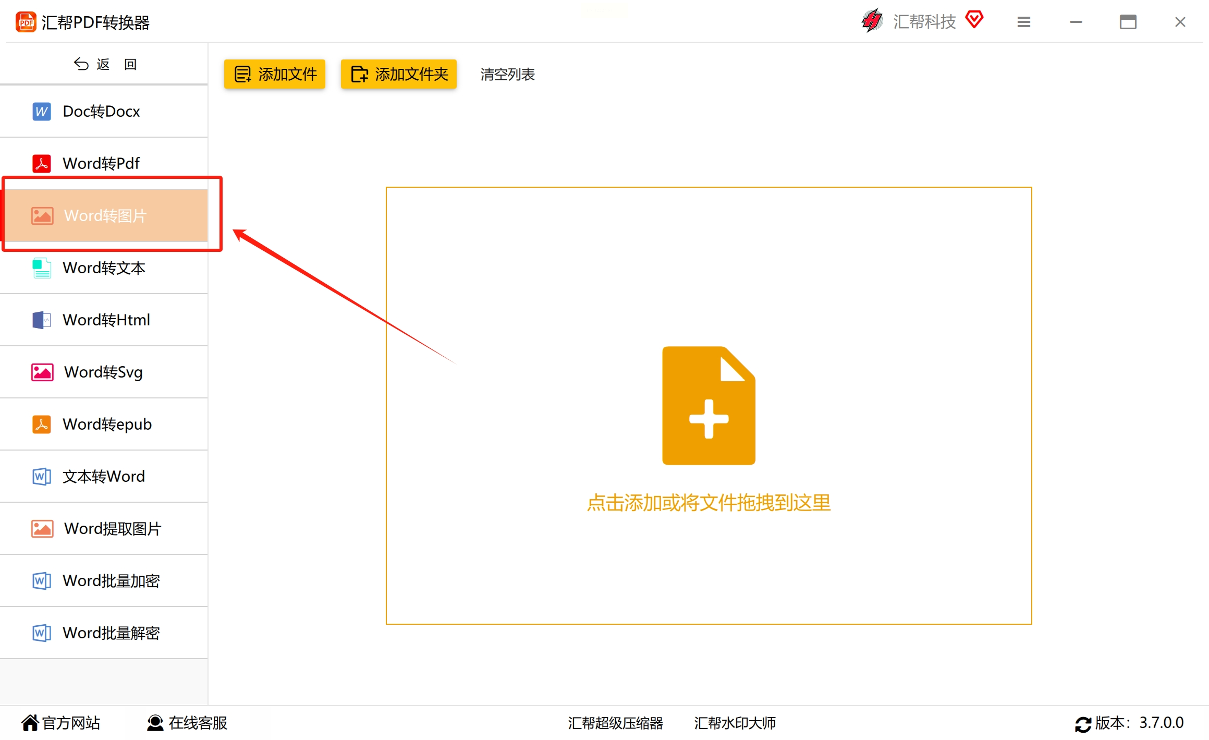
Task: Open the hamburger menu icon in title bar
Action: point(1023,22)
